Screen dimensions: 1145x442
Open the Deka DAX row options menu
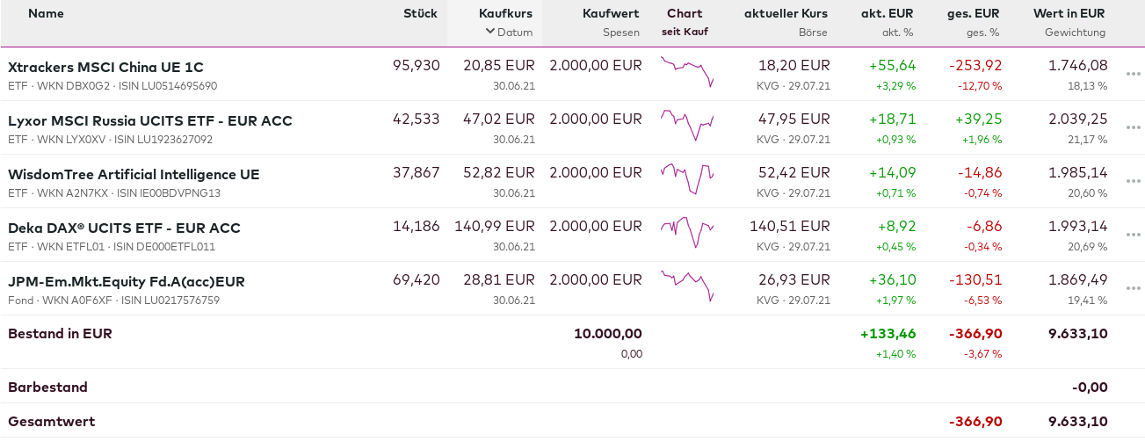(1132, 235)
